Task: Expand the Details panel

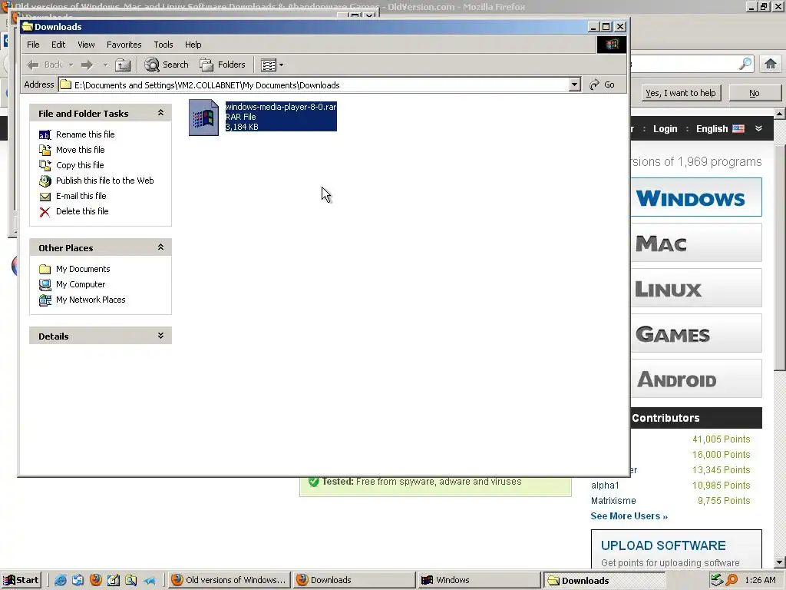Action: [160, 336]
